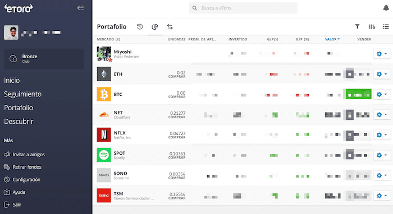Viewport: 393px width, 214px height.
Task: Click COMPRAR under NET units
Action: coord(177,117)
